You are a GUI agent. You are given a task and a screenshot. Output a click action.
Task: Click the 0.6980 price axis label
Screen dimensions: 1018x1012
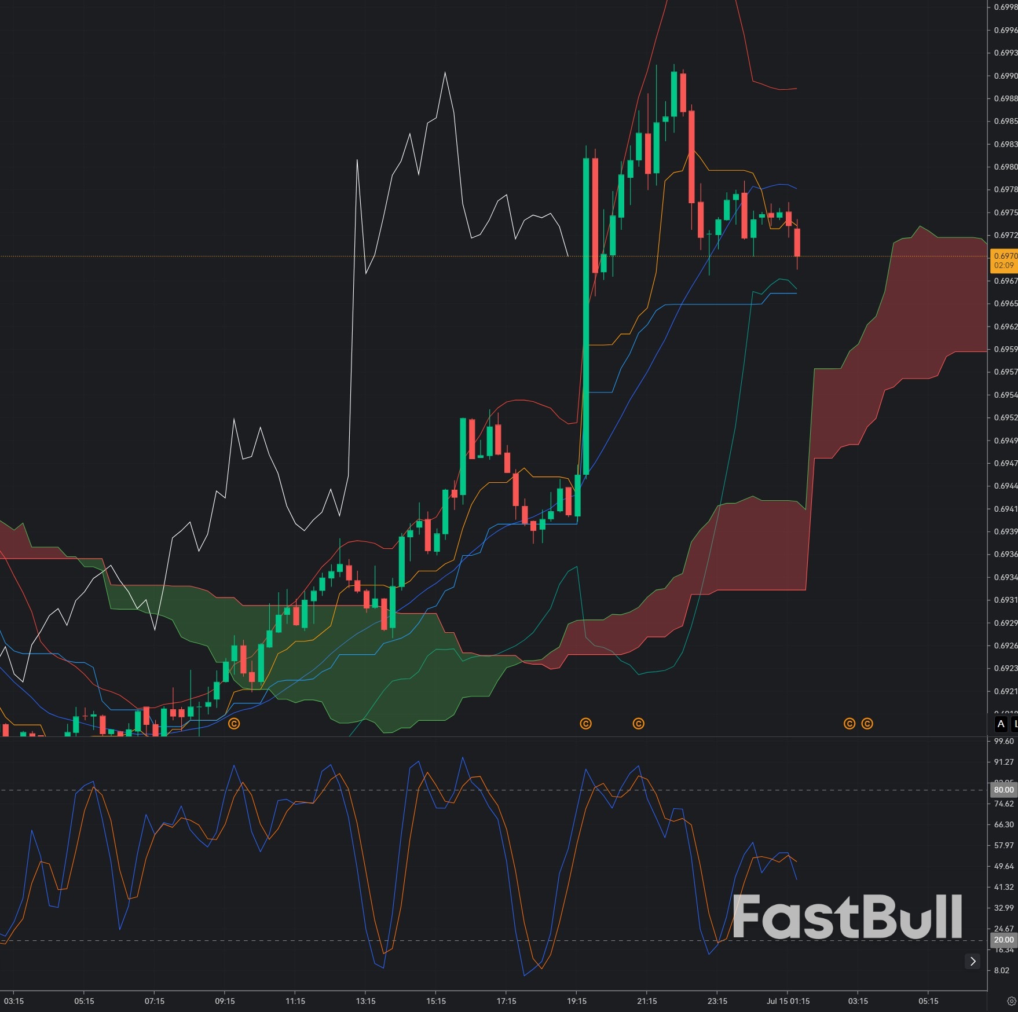click(x=1006, y=167)
